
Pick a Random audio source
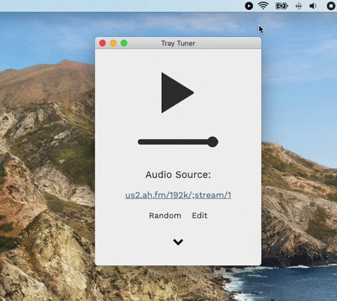pos(165,216)
